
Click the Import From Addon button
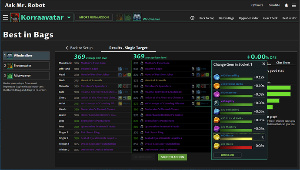[x=93, y=17]
